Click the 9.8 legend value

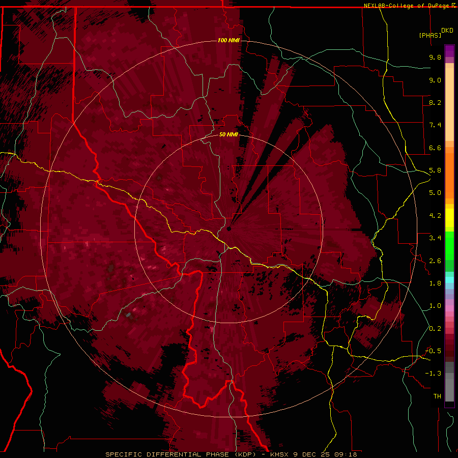coord(435,58)
